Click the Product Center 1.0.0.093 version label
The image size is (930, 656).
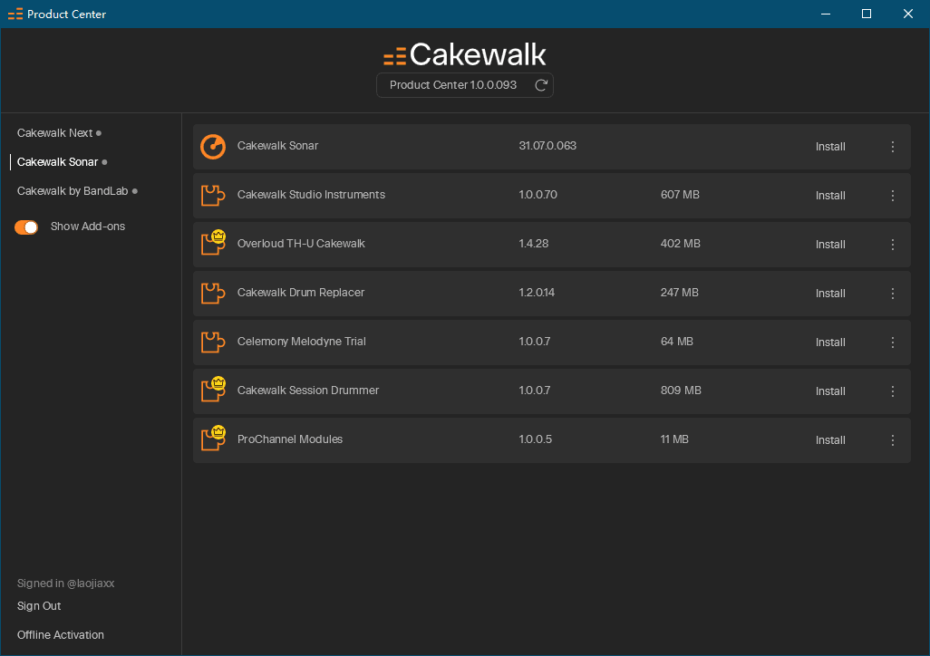coord(453,85)
